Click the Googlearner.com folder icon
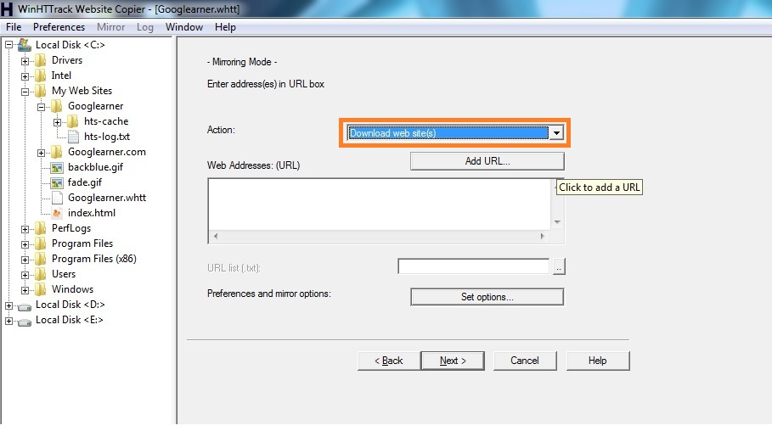Screen dimensions: 772x431 [57, 152]
